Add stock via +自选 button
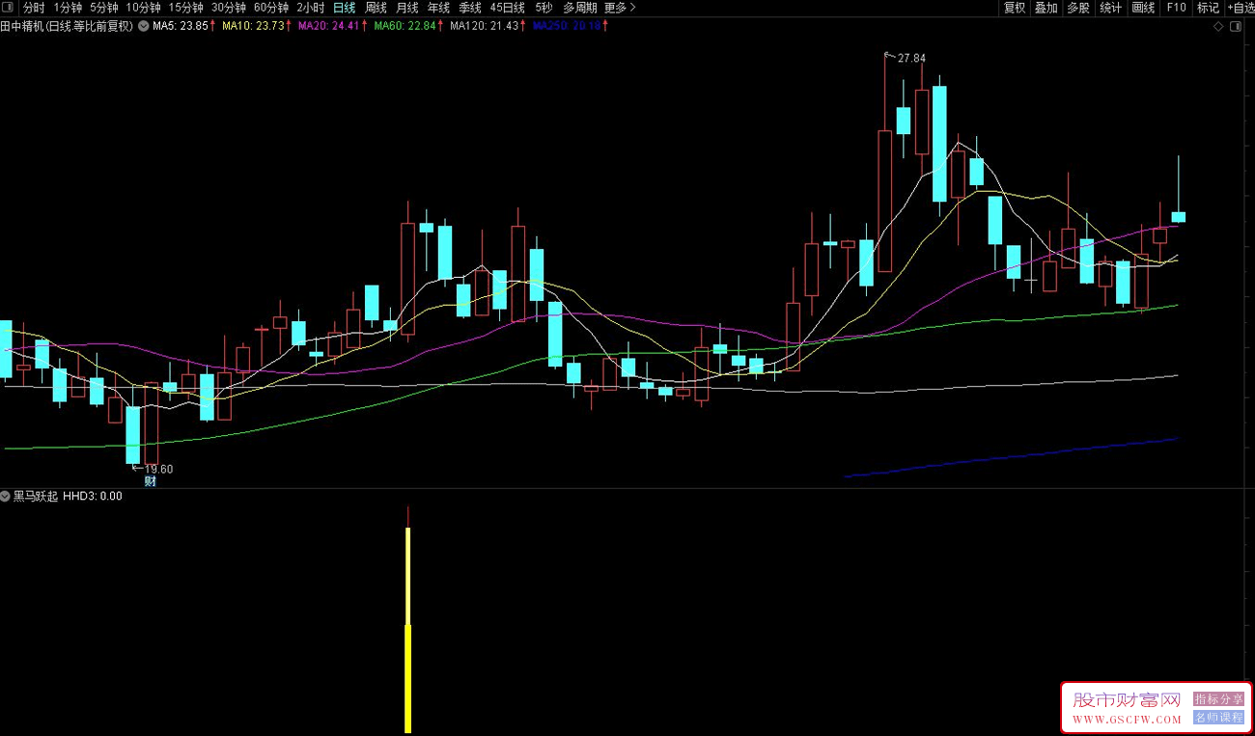1255x736 pixels. (x=1240, y=8)
